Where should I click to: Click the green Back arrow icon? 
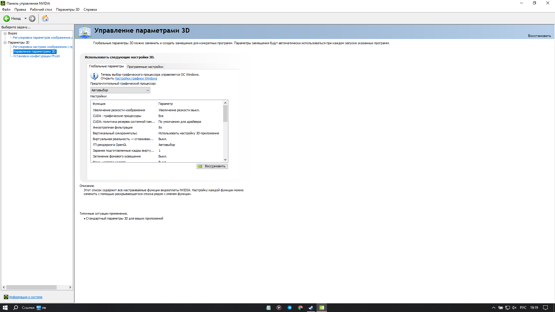click(6, 18)
